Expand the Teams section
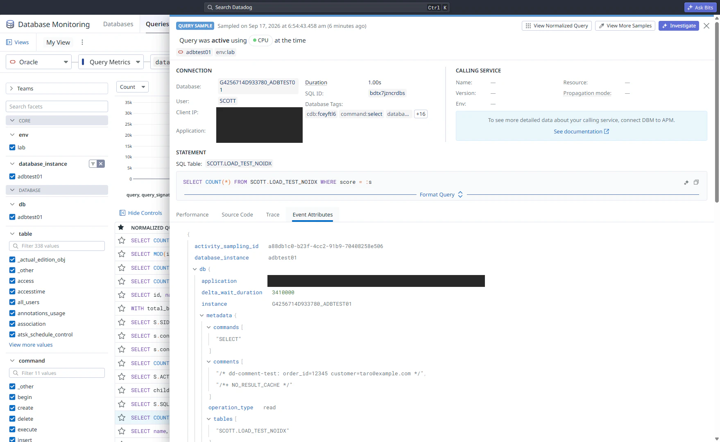The width and height of the screenshot is (720, 442). point(57,88)
